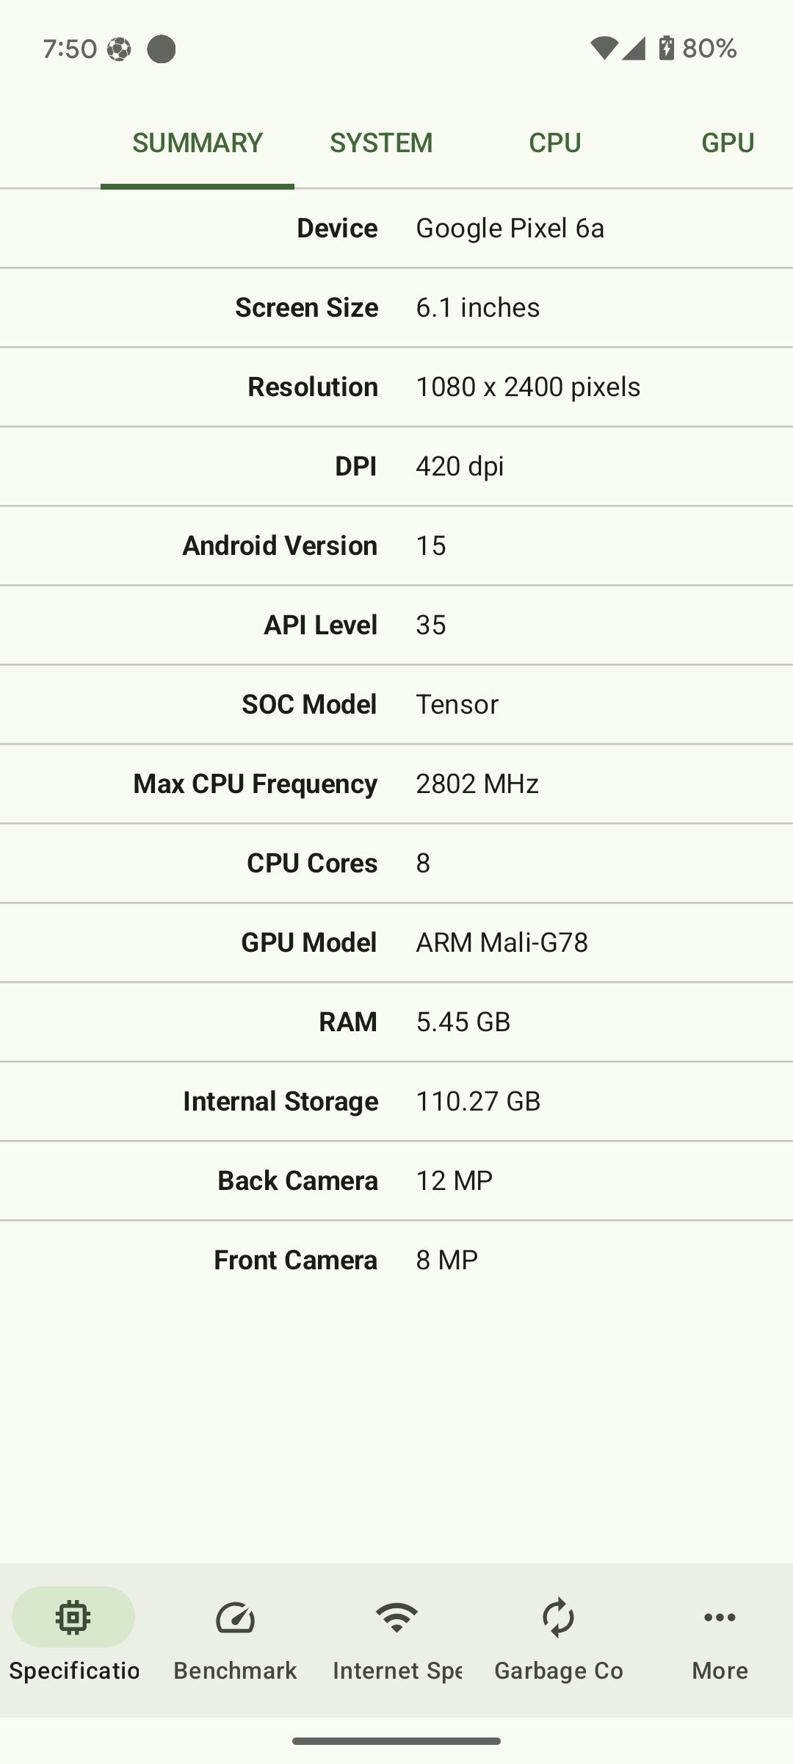Image resolution: width=793 pixels, height=1764 pixels.
Task: Tap the Resolution row value
Action: tap(528, 387)
